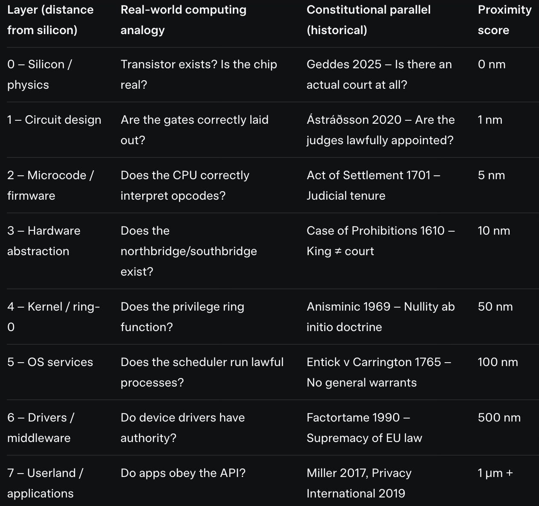Click the '50 nm' score cell

click(495, 307)
